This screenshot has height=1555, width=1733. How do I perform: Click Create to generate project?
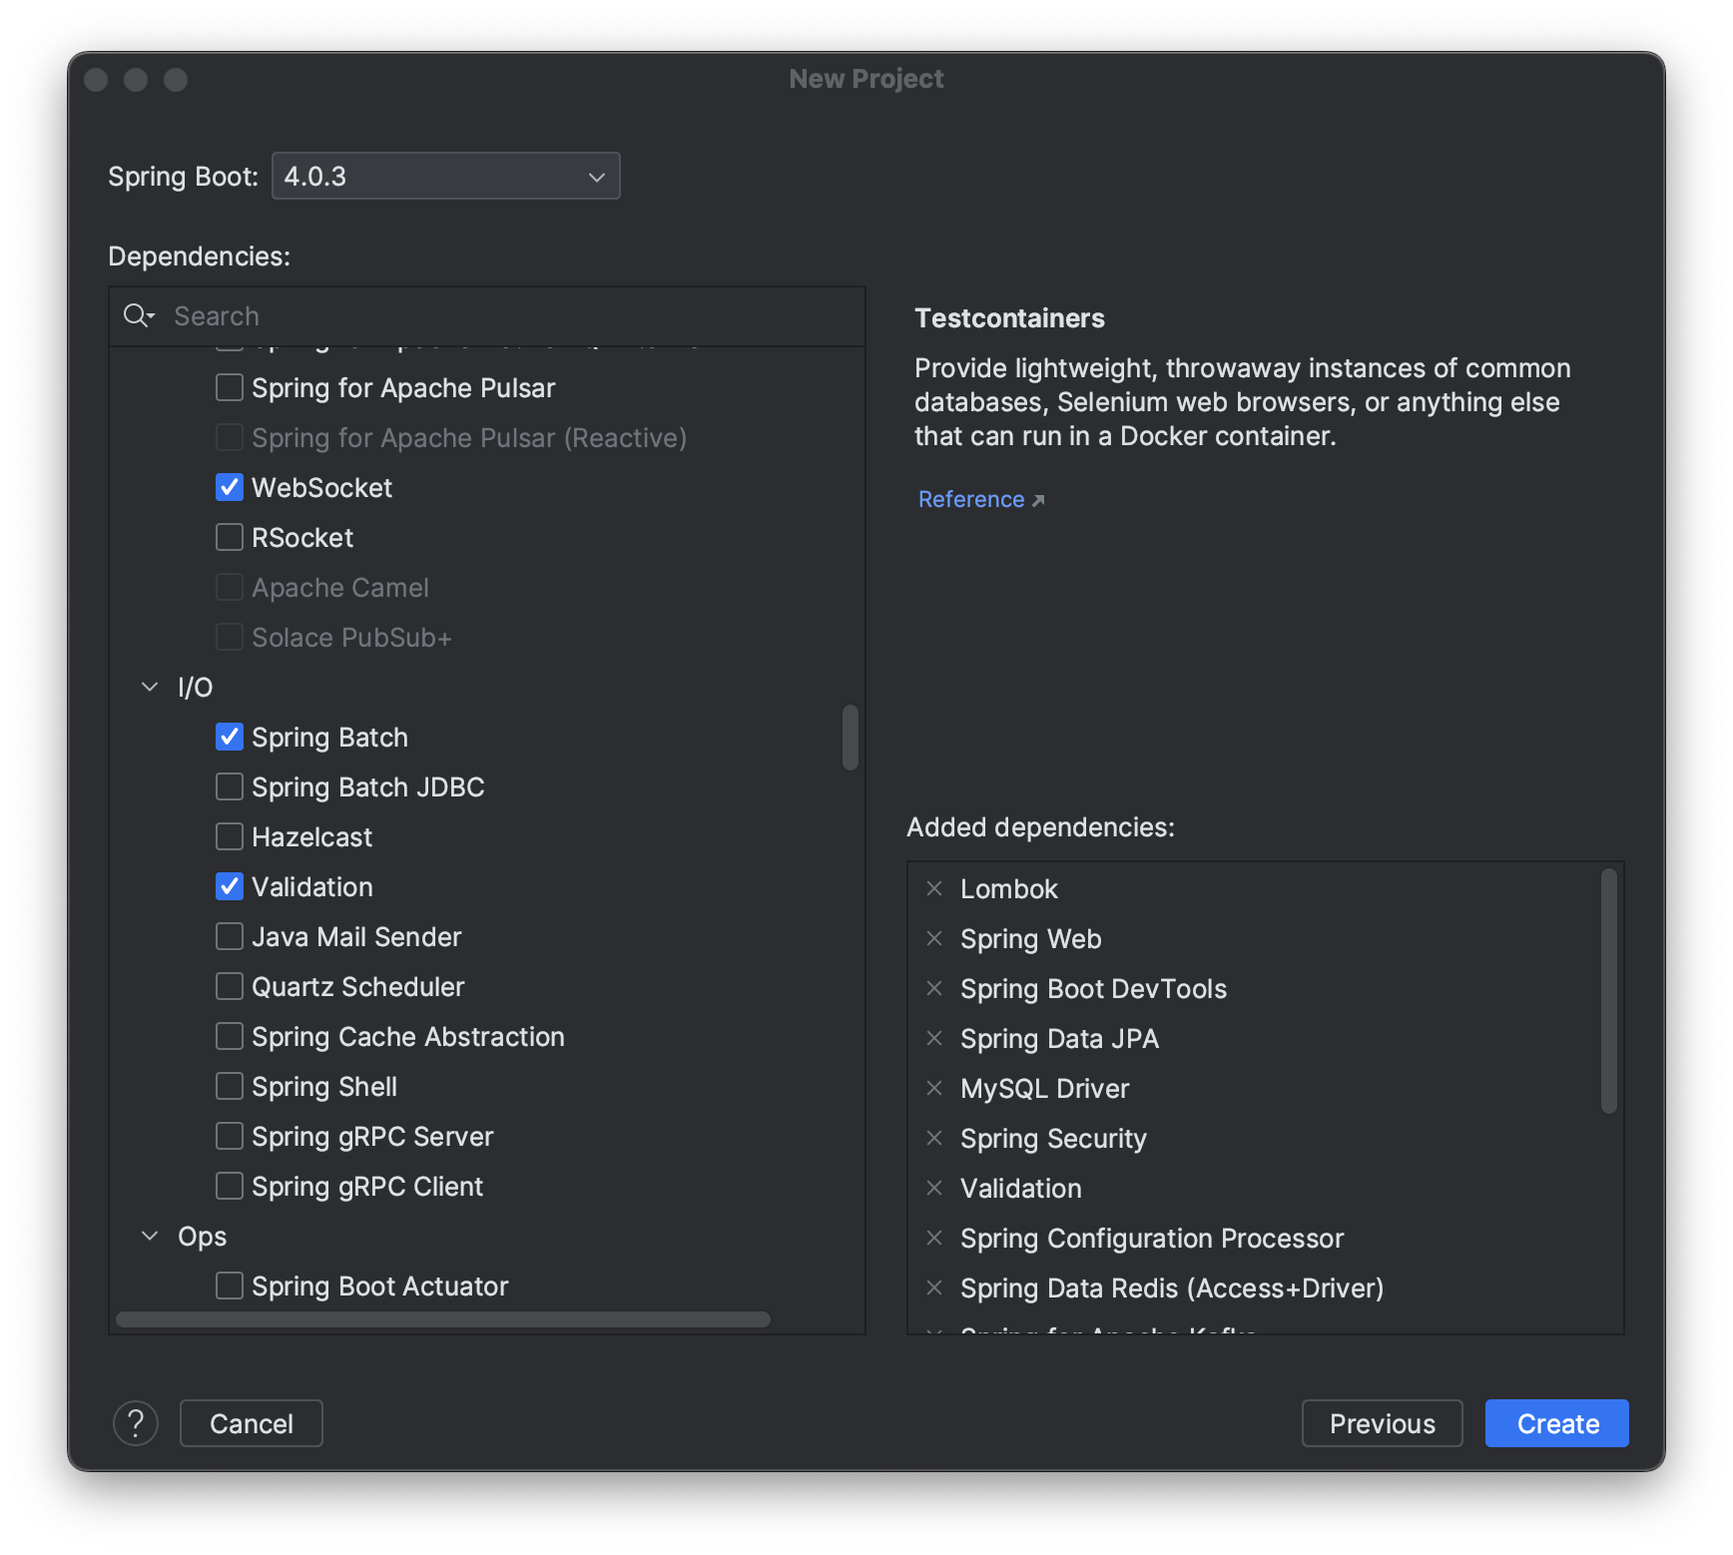(1557, 1423)
